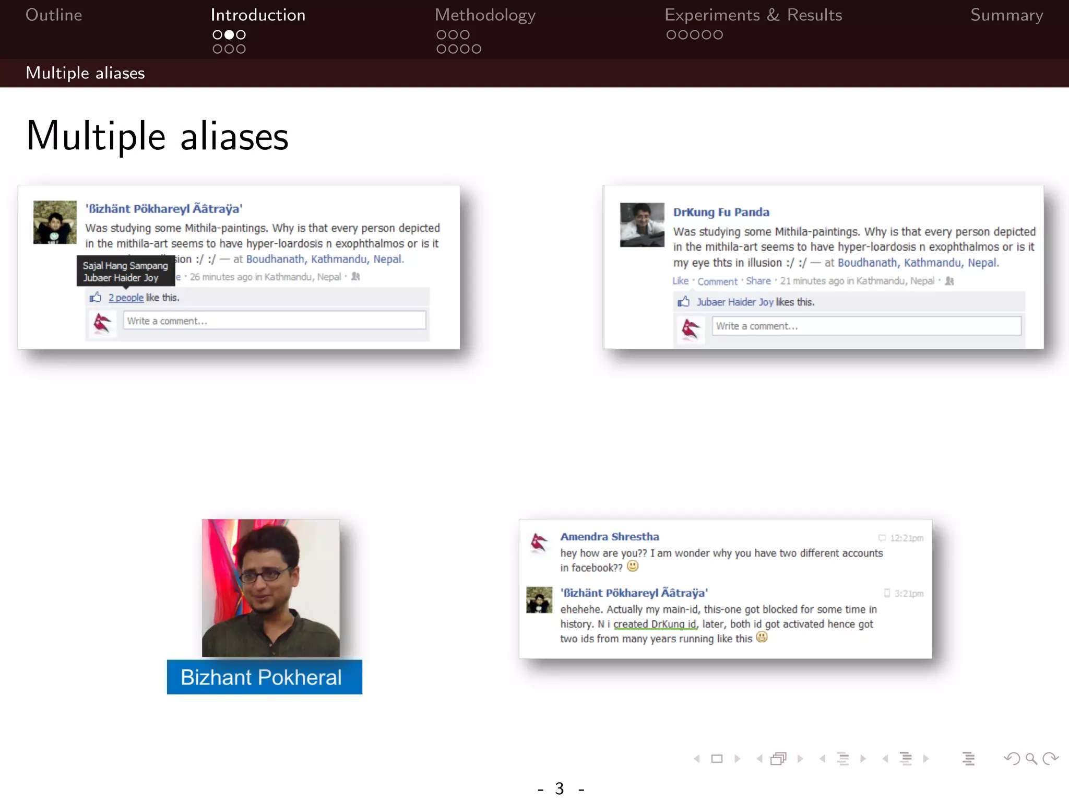
Task: Click large portrait above 'Bizhant Pokheral' caption
Action: click(271, 588)
